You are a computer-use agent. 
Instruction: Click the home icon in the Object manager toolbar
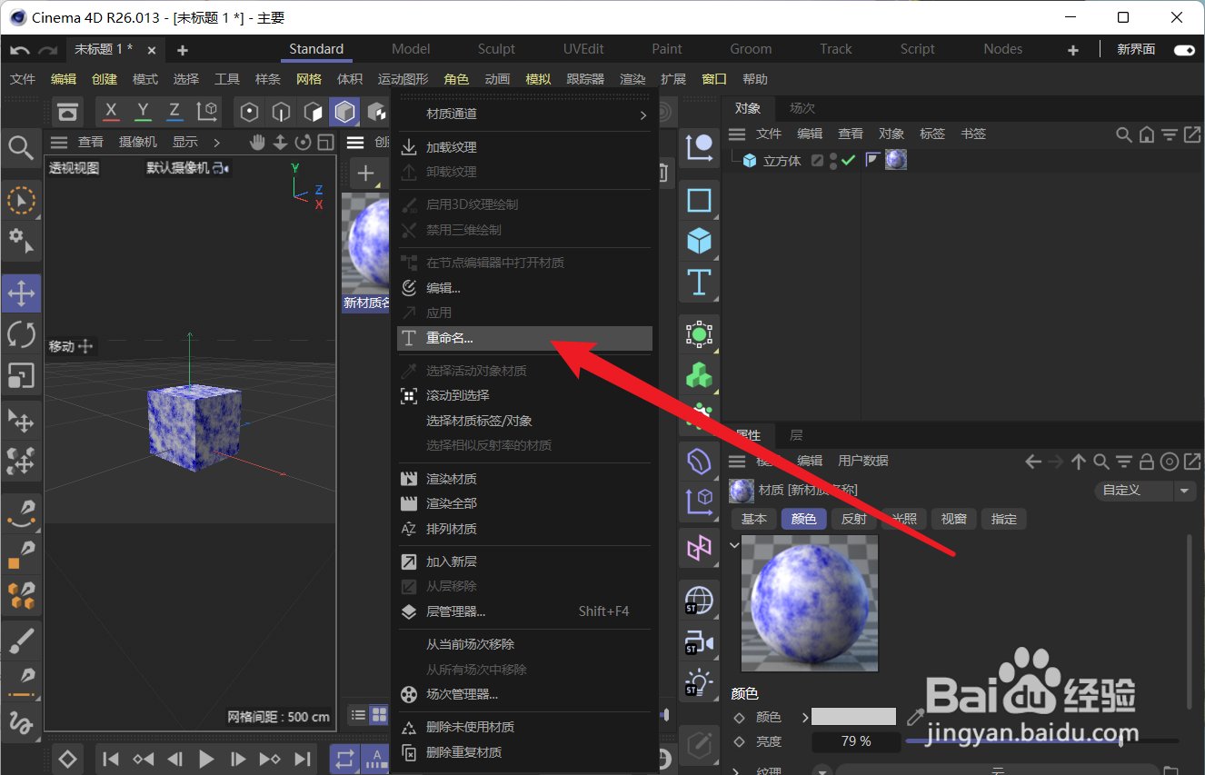coord(1147,134)
